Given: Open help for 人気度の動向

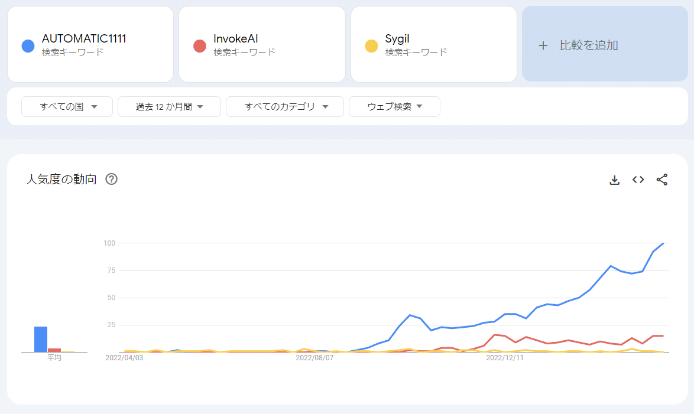Looking at the screenshot, I should pos(111,179).
